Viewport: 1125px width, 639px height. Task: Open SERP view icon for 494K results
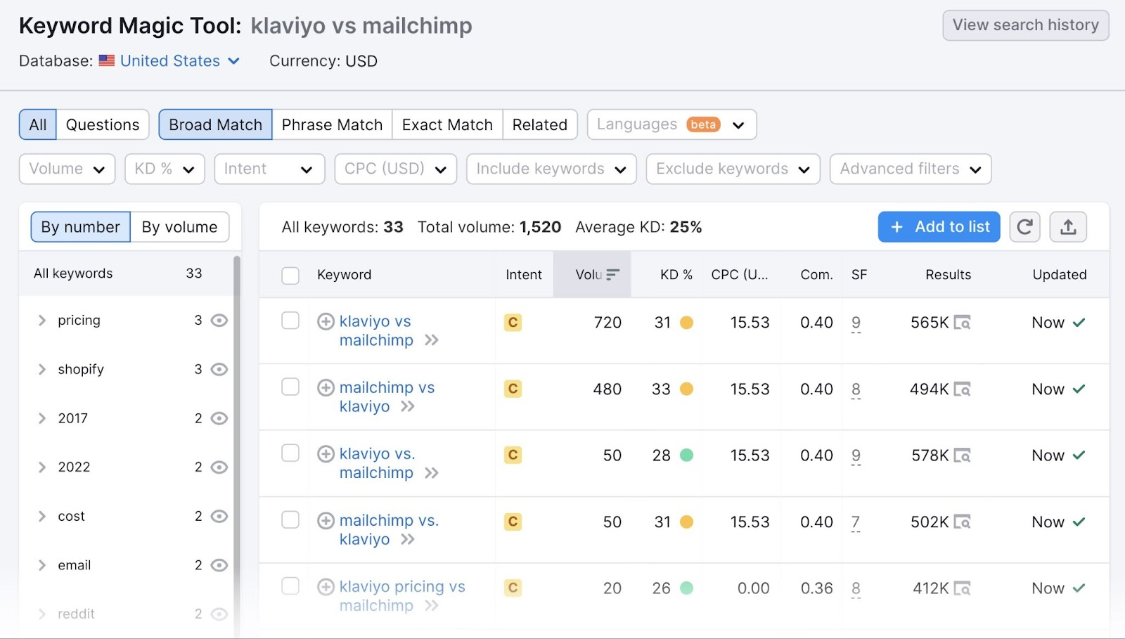[962, 389]
